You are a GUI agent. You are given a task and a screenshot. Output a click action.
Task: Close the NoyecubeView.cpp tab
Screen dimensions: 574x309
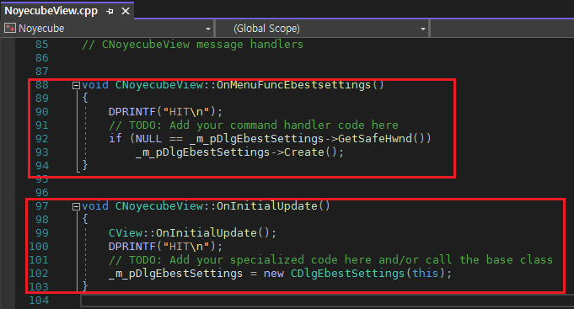[126, 11]
